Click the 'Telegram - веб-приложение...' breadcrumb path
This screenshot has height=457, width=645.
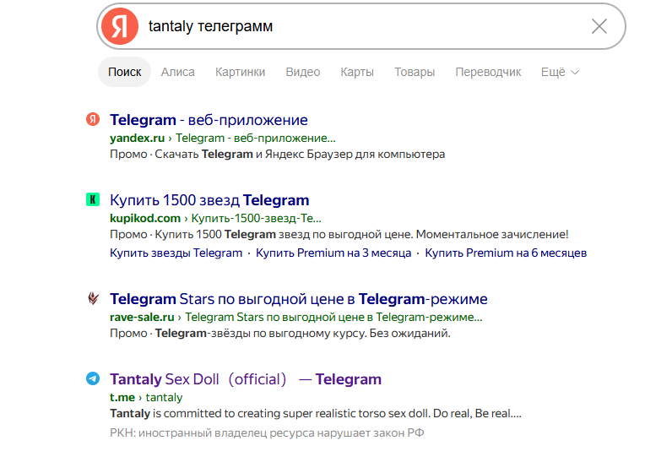click(x=256, y=138)
